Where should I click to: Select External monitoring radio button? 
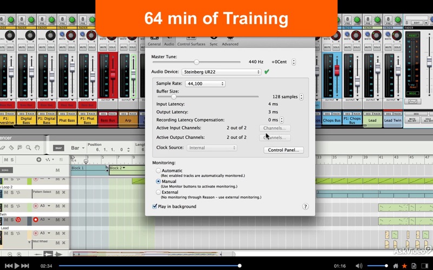point(158,192)
